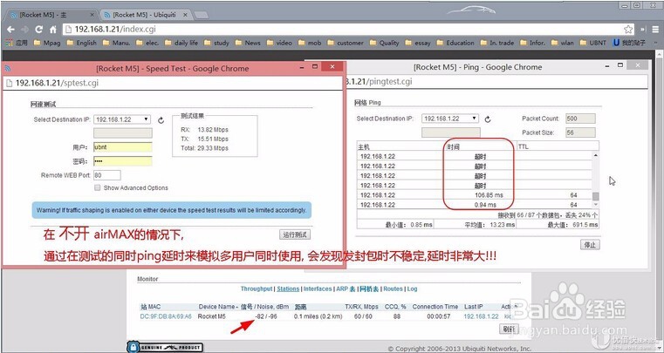Click ping results scroll up arrow
The height and width of the screenshot is (353, 664).
(596, 155)
